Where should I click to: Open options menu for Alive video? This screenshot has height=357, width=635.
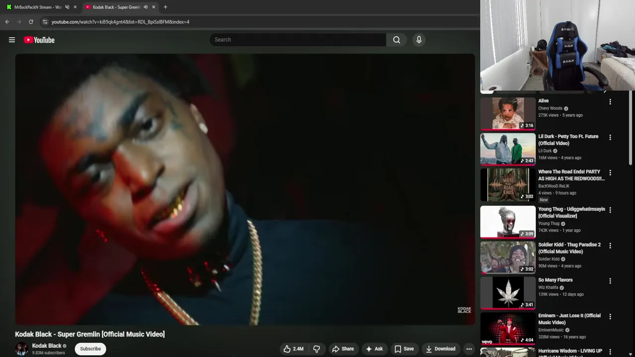click(610, 102)
